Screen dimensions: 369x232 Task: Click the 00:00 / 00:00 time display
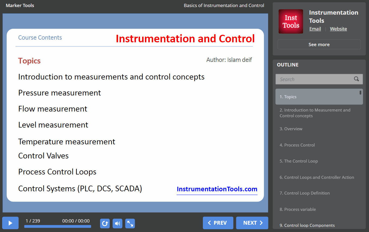(x=76, y=221)
